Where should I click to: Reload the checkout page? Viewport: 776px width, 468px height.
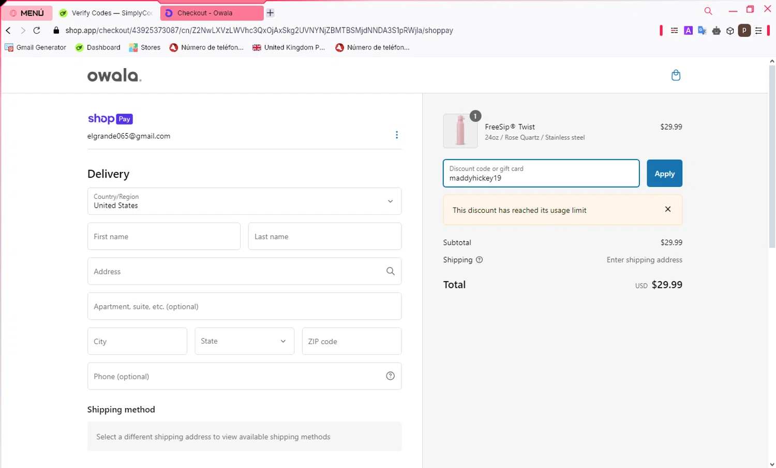37,30
